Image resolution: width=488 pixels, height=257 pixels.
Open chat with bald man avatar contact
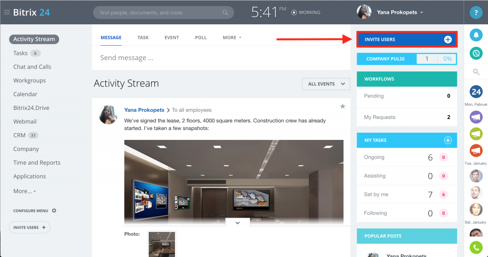pyautogui.click(x=476, y=193)
